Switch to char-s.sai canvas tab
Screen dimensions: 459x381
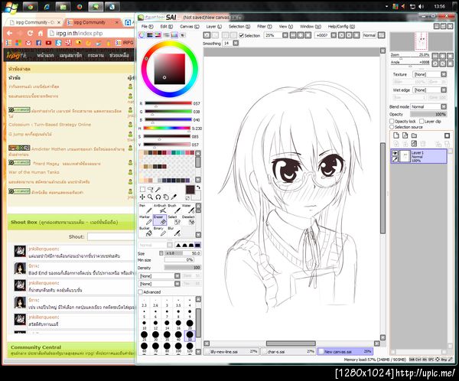coord(288,351)
